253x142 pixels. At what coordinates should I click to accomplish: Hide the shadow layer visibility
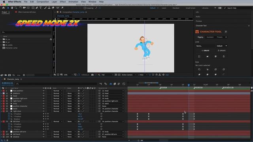tap(43, 137)
